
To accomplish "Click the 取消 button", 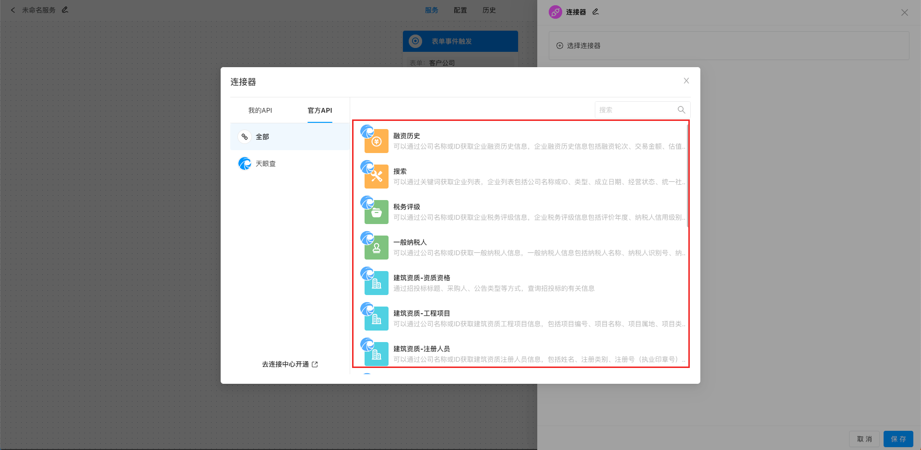I will click(x=864, y=438).
